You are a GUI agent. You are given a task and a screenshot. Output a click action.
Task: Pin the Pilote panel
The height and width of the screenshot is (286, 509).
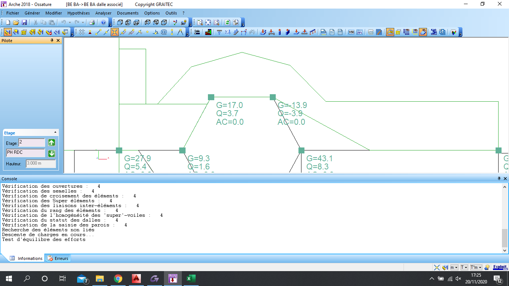click(x=52, y=41)
